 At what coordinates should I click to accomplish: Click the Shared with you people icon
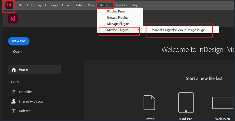(x=14, y=101)
